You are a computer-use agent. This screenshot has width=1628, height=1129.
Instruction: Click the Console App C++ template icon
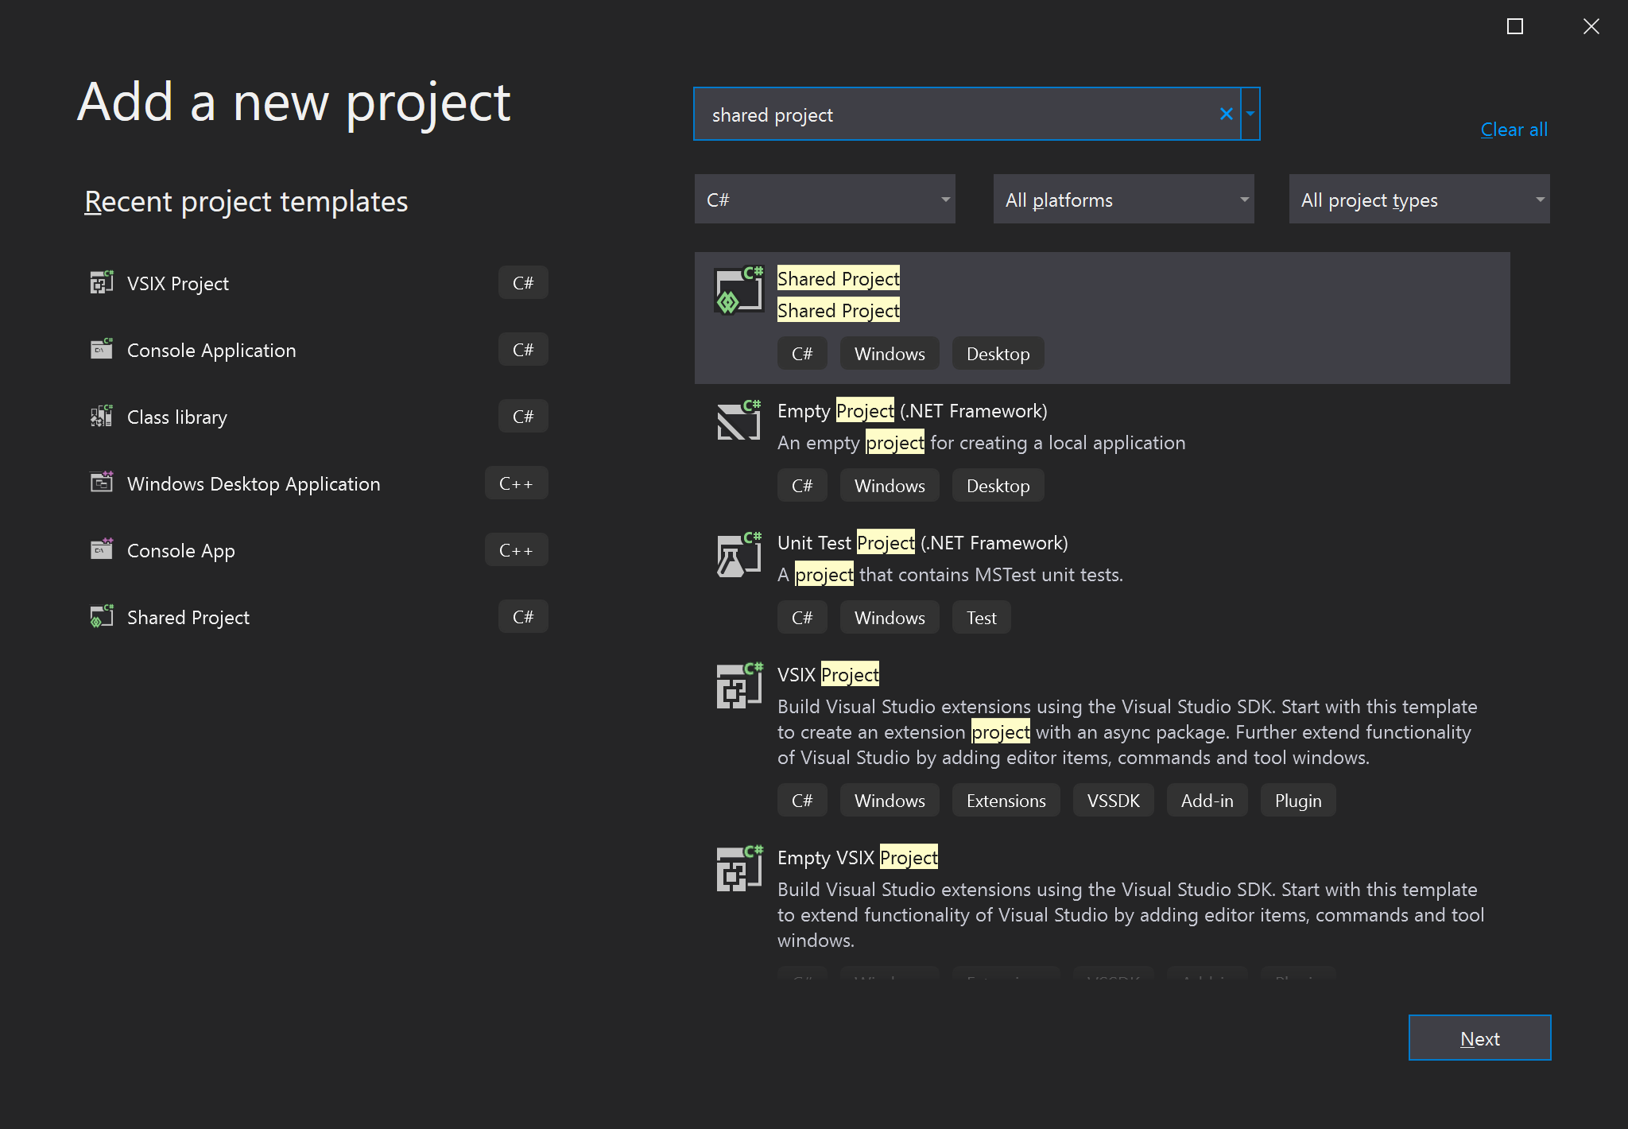point(100,549)
